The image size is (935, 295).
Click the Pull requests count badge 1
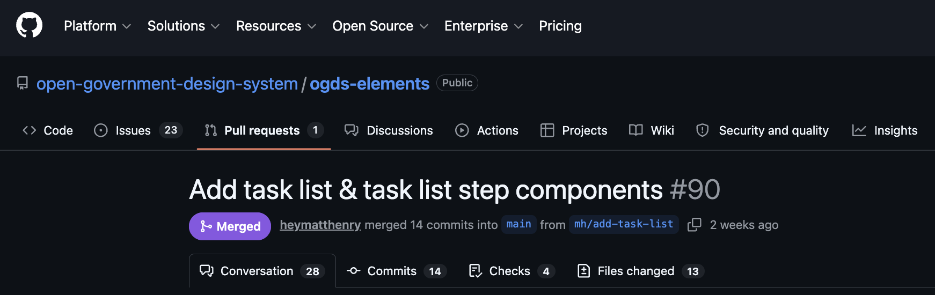click(315, 130)
